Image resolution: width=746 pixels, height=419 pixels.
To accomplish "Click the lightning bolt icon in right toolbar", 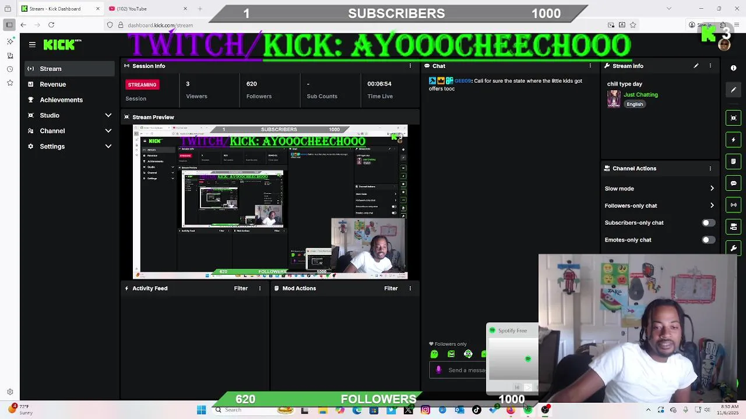I will (x=733, y=140).
